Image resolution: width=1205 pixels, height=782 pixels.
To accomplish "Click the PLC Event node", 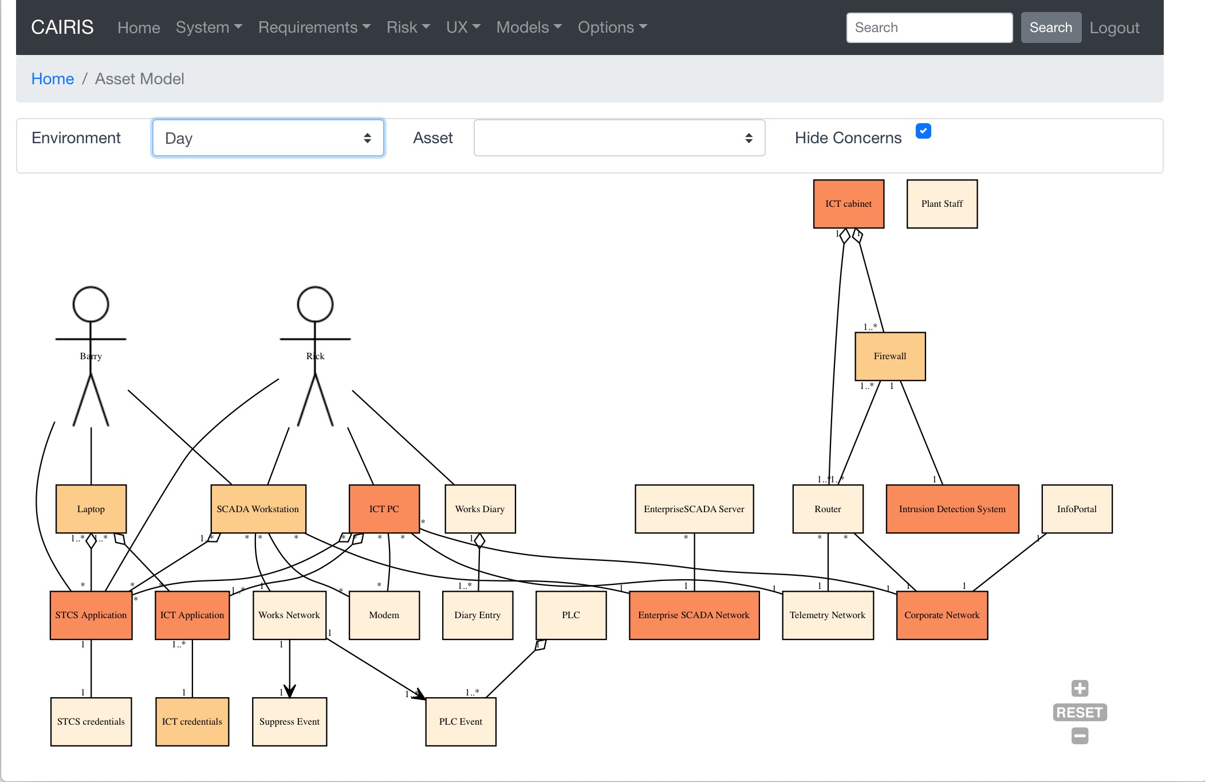I will click(x=460, y=722).
